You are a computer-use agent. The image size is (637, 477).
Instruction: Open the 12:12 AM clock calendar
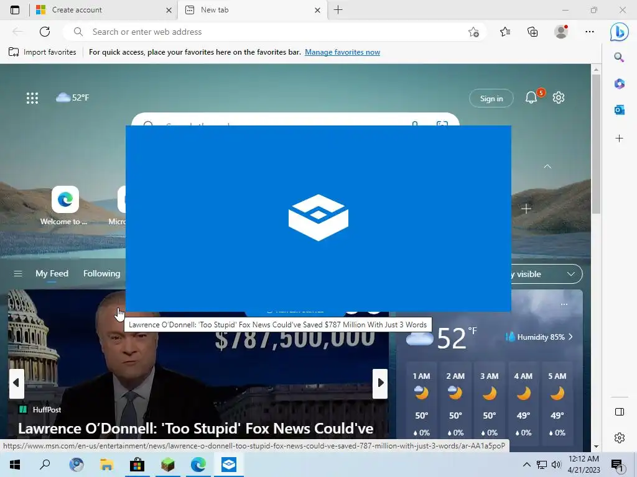(x=584, y=465)
